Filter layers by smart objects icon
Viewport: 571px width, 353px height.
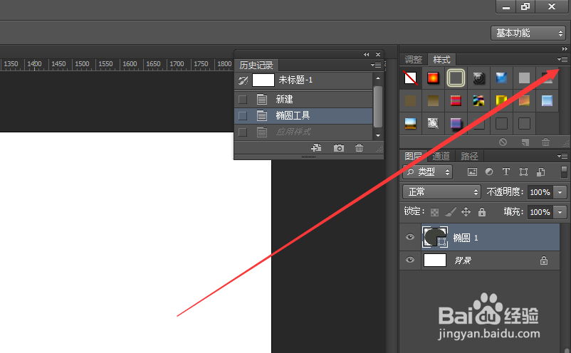tap(541, 172)
